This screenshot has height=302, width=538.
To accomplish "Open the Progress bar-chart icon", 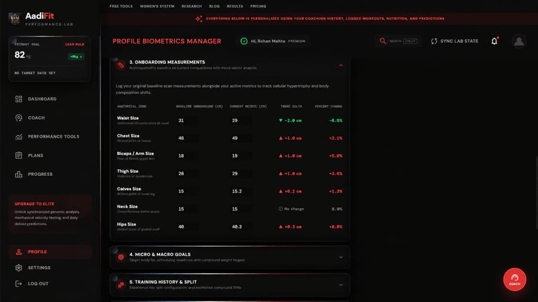I will pyautogui.click(x=19, y=175).
